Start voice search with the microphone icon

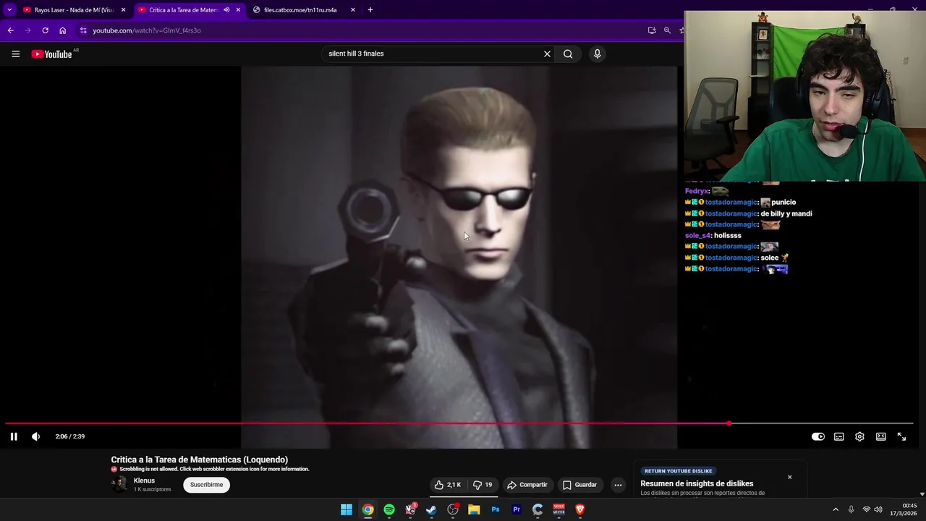pyautogui.click(x=597, y=54)
